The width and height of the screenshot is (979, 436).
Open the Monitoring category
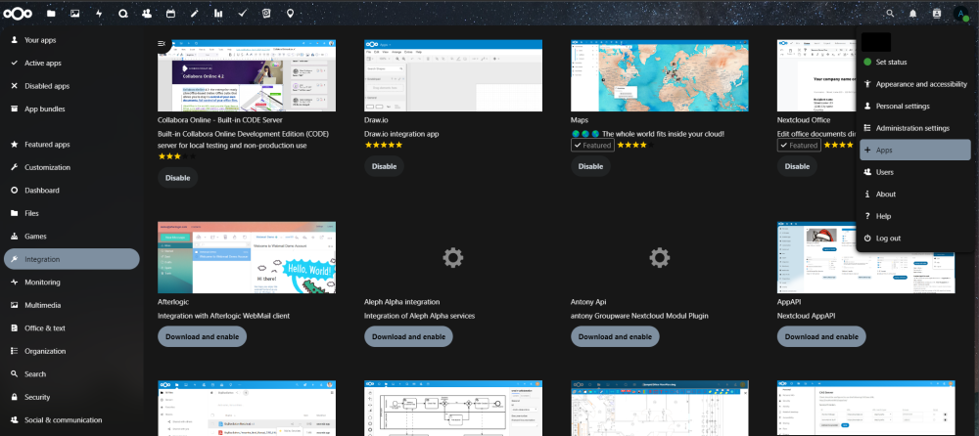(71, 282)
